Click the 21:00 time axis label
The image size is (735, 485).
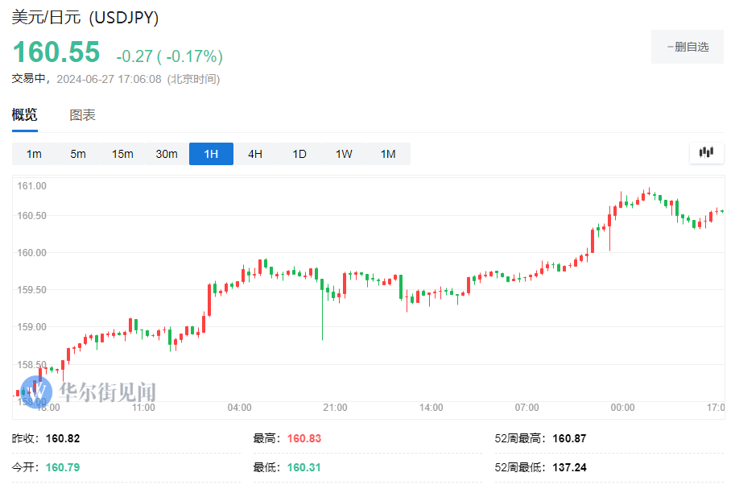(335, 408)
